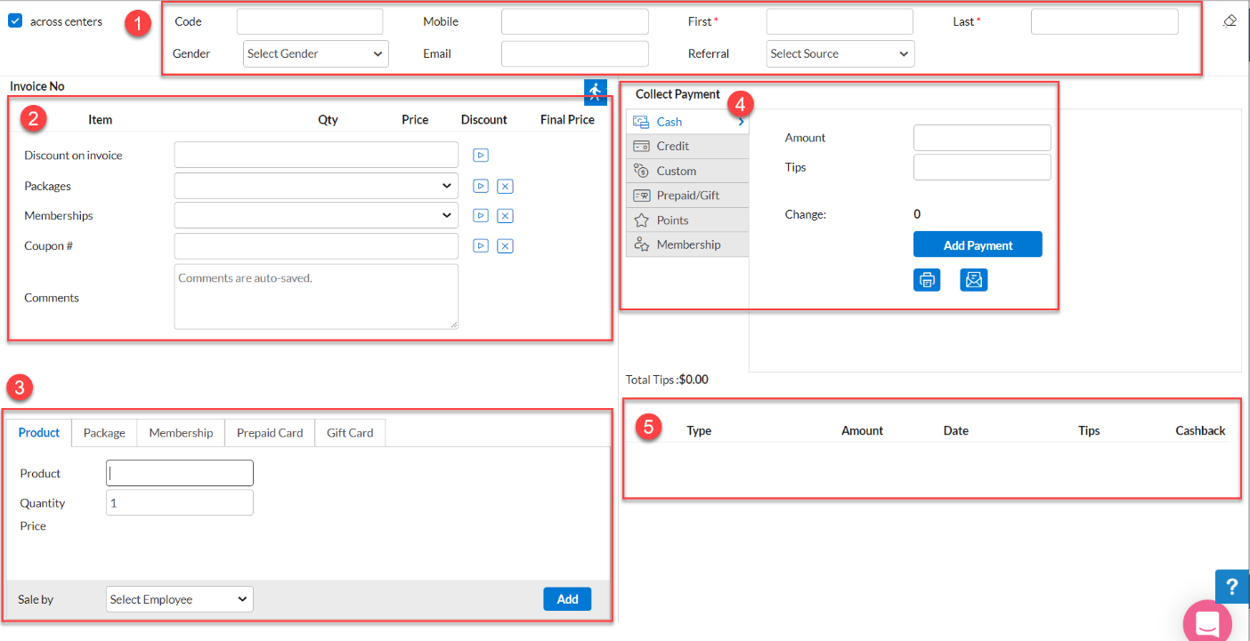Apply the Discount on invoice arrow icon

481,156
